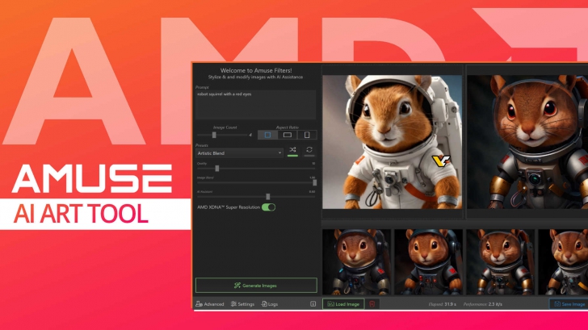
Task: Open the Advanced panel
Action: click(210, 304)
